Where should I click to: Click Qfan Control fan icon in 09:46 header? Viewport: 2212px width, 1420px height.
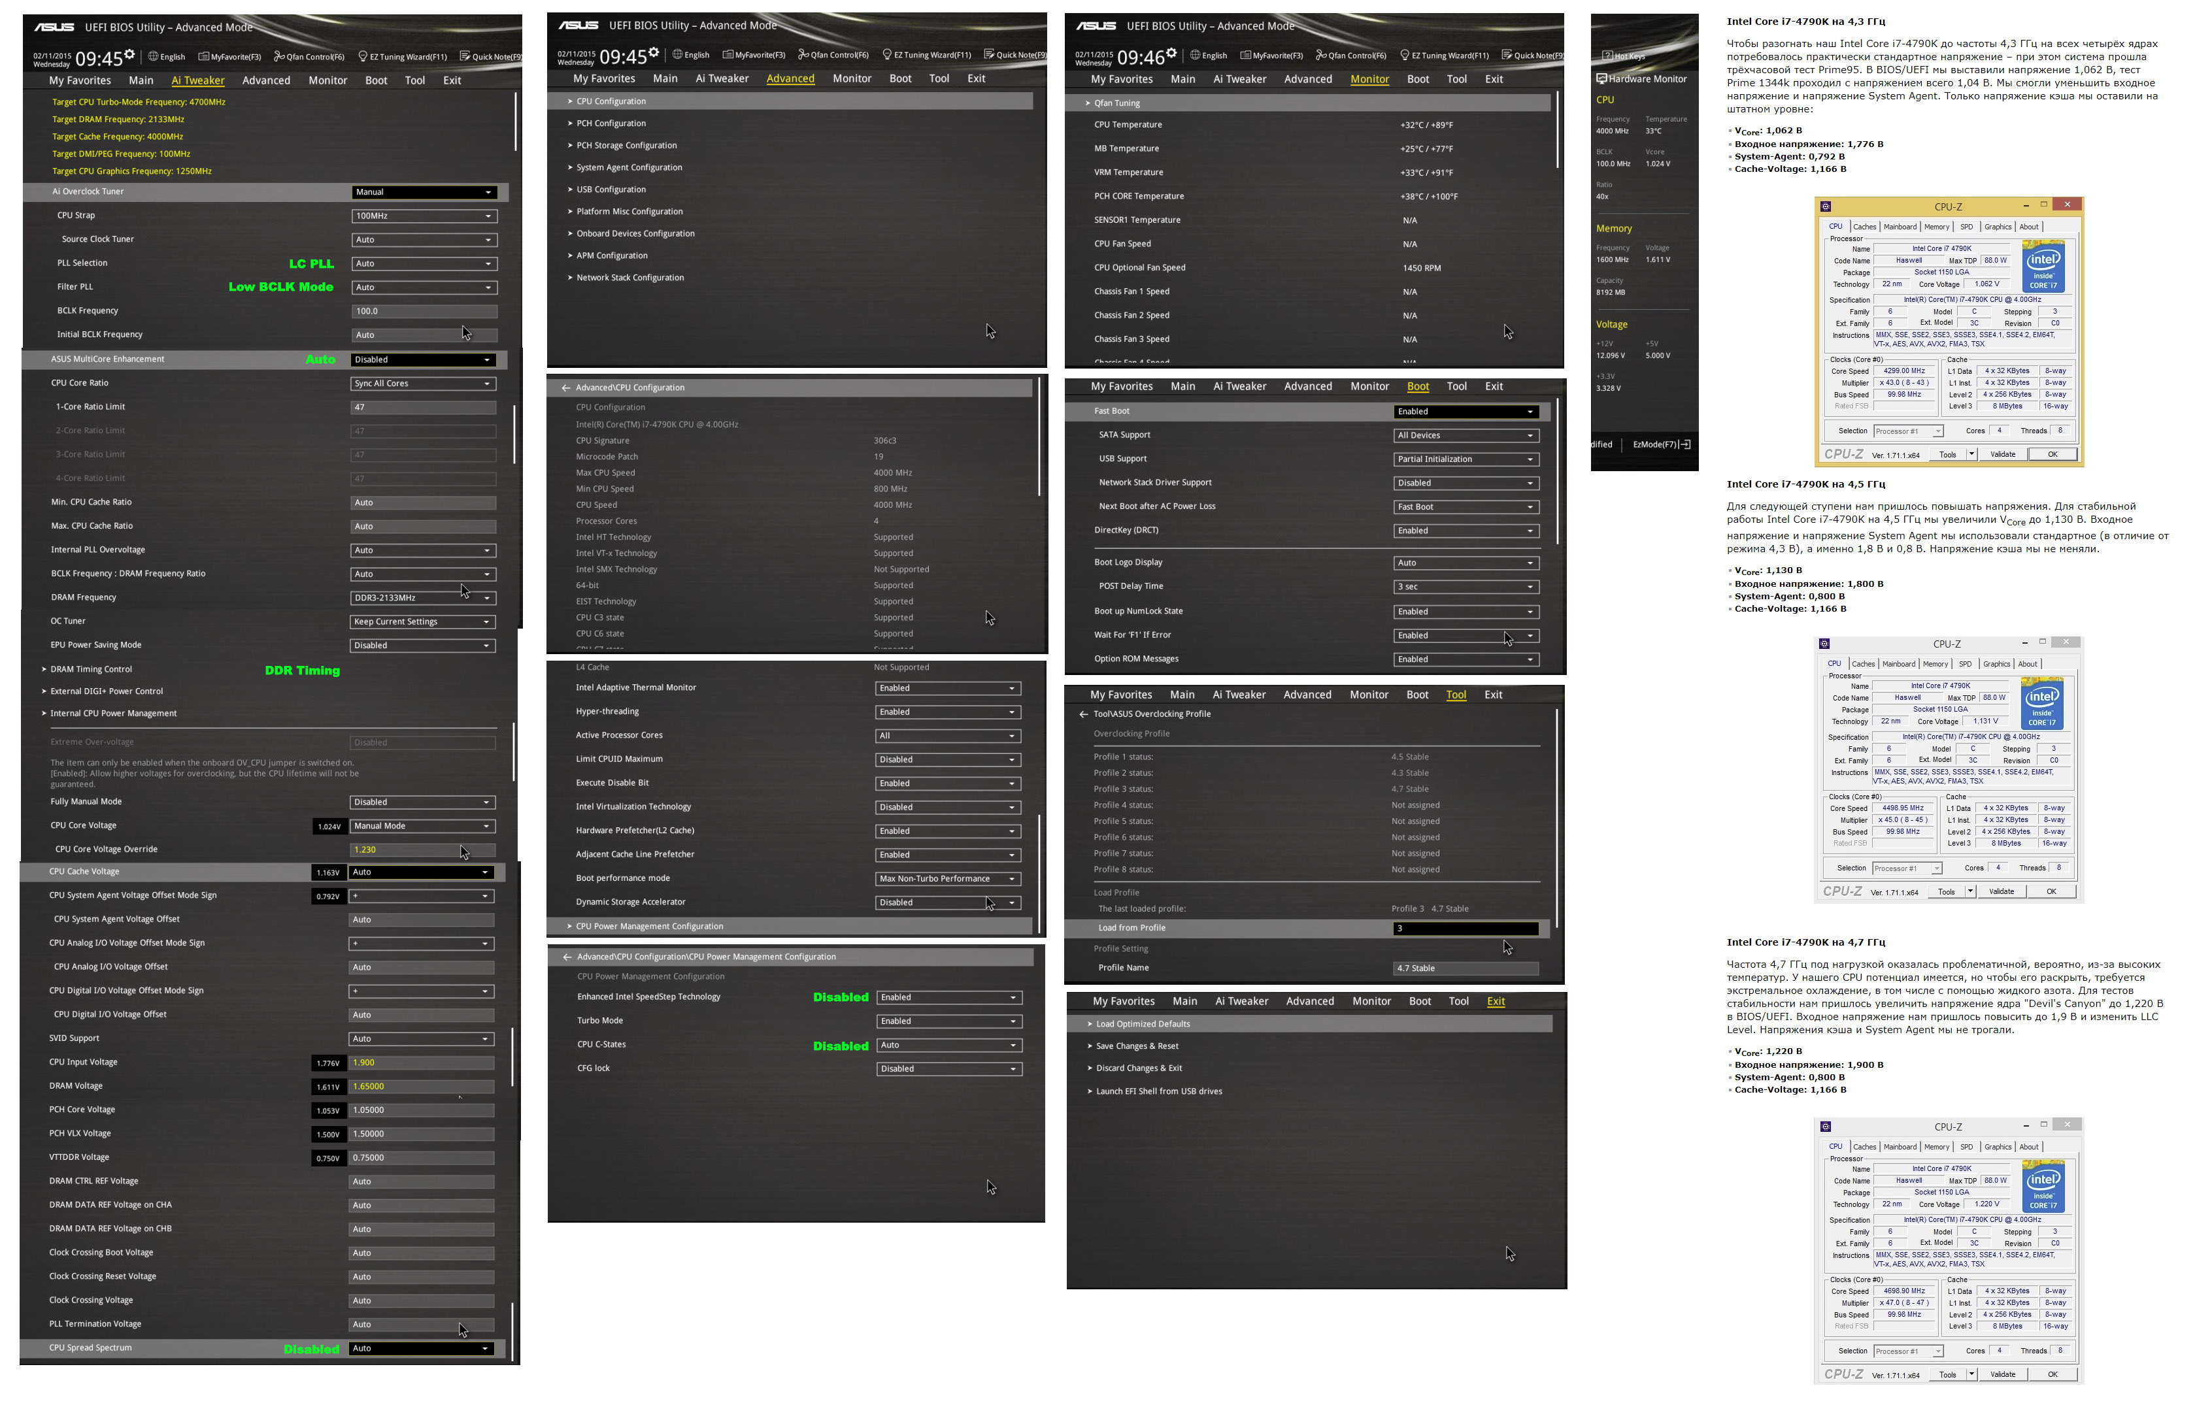(1321, 56)
